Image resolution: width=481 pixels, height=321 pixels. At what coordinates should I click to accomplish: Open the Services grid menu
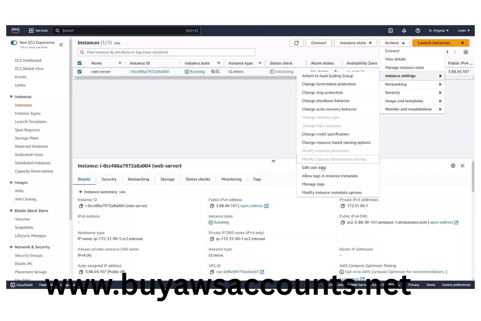[38, 30]
